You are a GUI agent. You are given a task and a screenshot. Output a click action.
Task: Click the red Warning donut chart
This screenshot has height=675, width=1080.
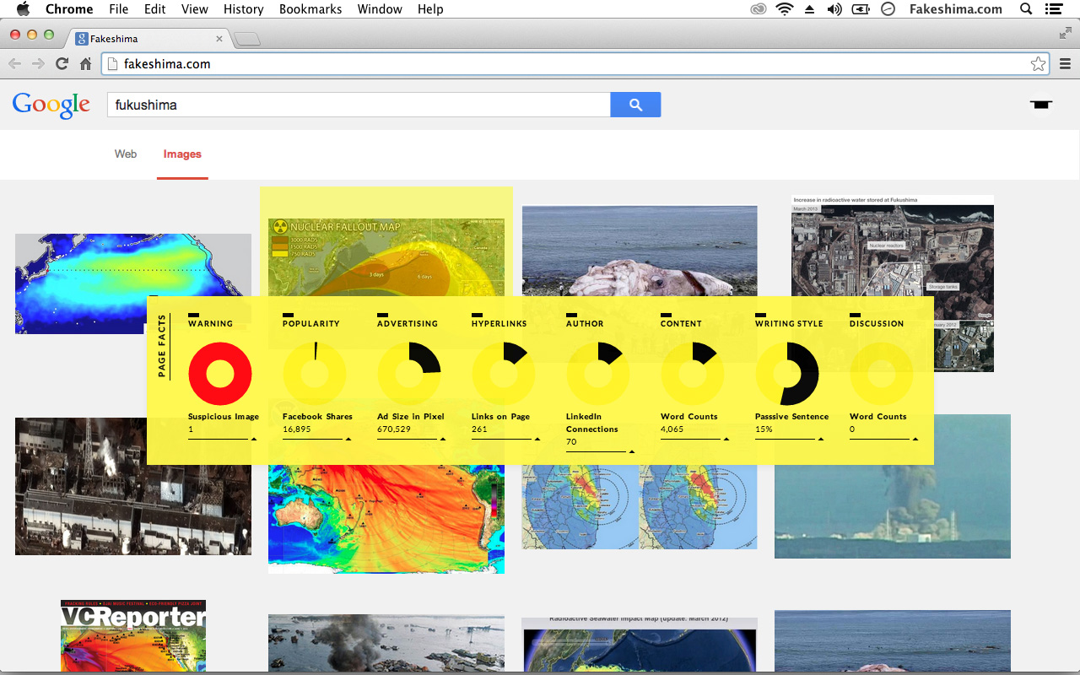pos(219,374)
